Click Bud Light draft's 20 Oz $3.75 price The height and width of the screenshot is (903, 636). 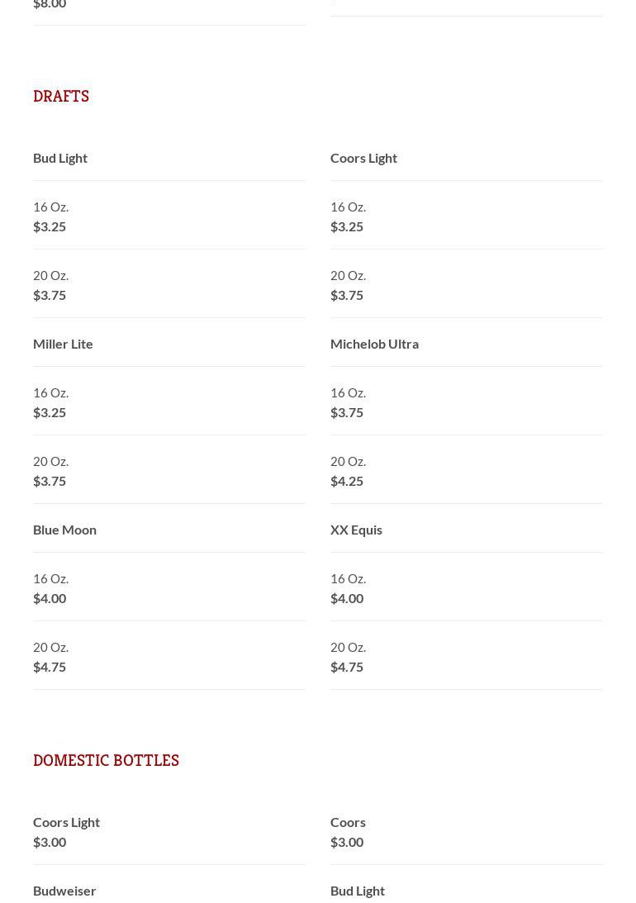click(50, 295)
